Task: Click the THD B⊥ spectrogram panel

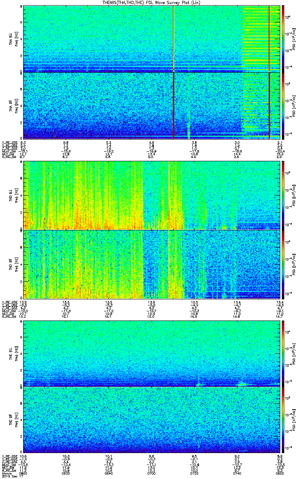Action: (x=151, y=195)
